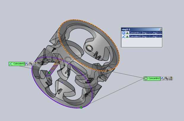
Task: Click the concentric mate icon in the ring2-1 list
Action: 123,33
